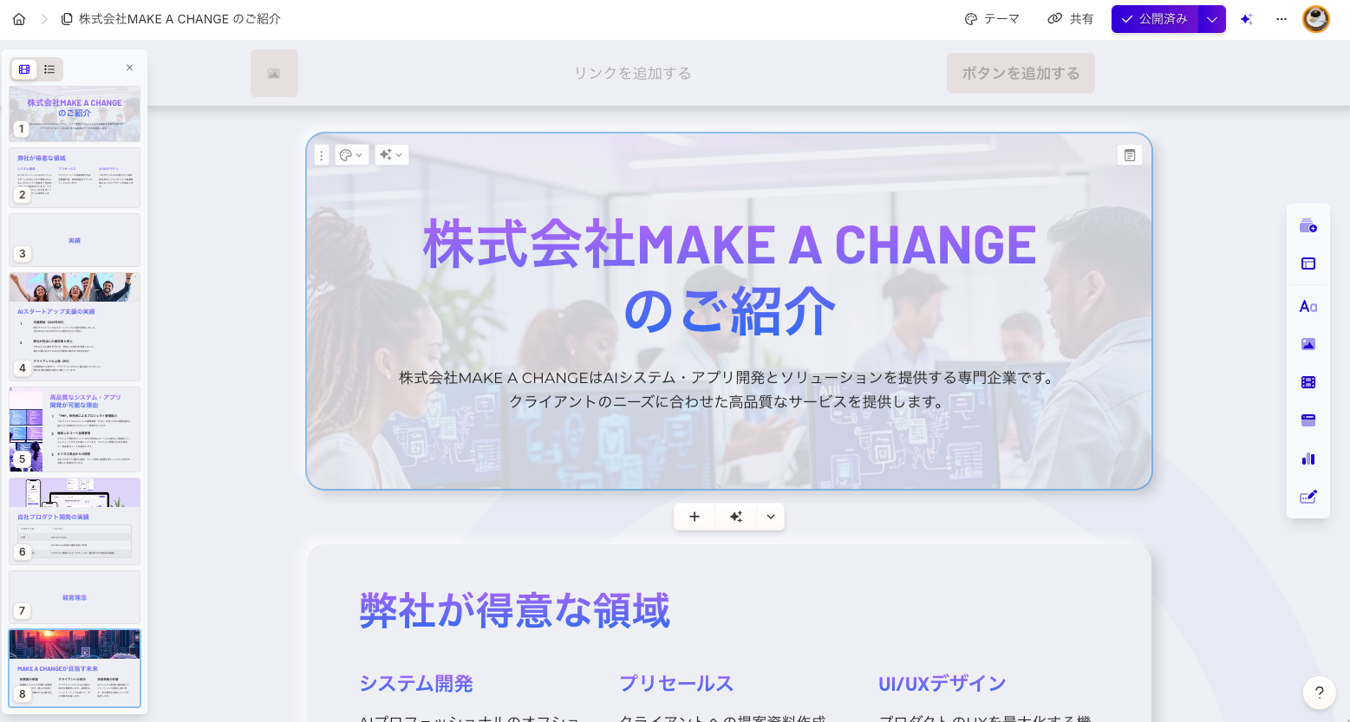Select slide 8 thumbnail in the side panel
Image resolution: width=1350 pixels, height=722 pixels.
click(74, 668)
